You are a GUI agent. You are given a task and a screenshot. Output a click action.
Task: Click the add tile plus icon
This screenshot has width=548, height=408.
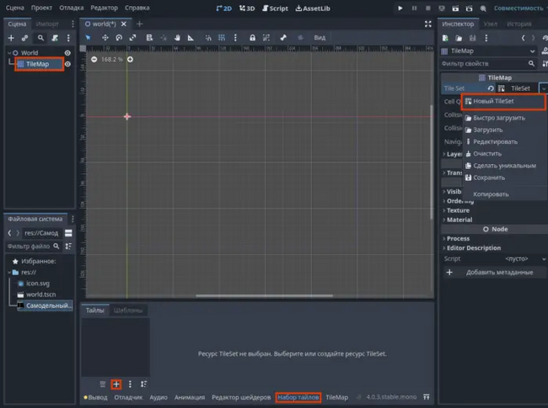click(x=116, y=384)
